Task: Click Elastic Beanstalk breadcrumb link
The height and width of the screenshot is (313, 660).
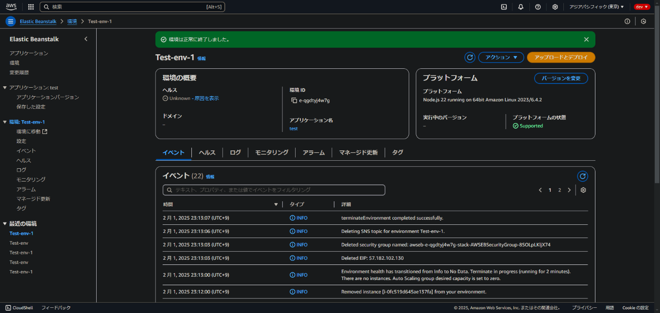Action: pyautogui.click(x=38, y=22)
